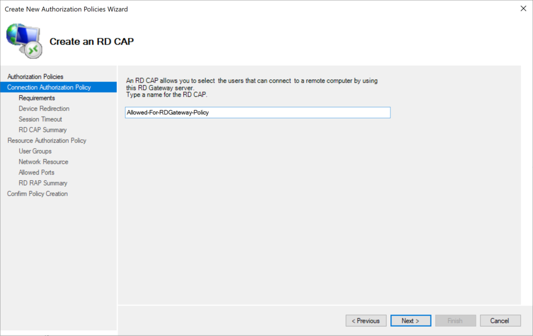Select the Session Timeout step
Screen dimensions: 533x336
coord(42,119)
